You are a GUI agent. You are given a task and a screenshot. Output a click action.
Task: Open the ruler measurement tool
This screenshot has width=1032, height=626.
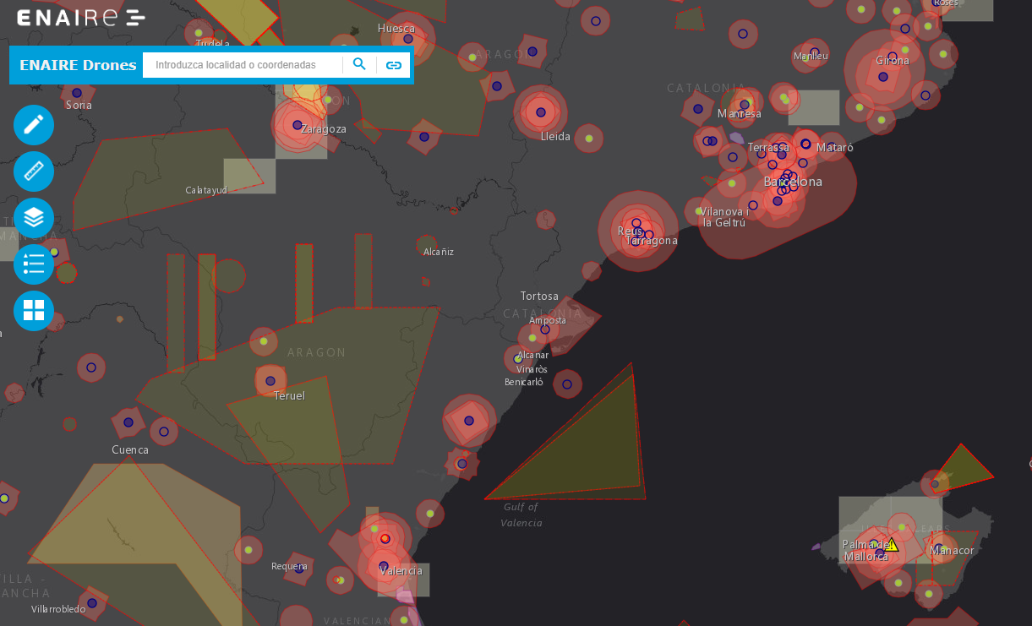coord(34,171)
